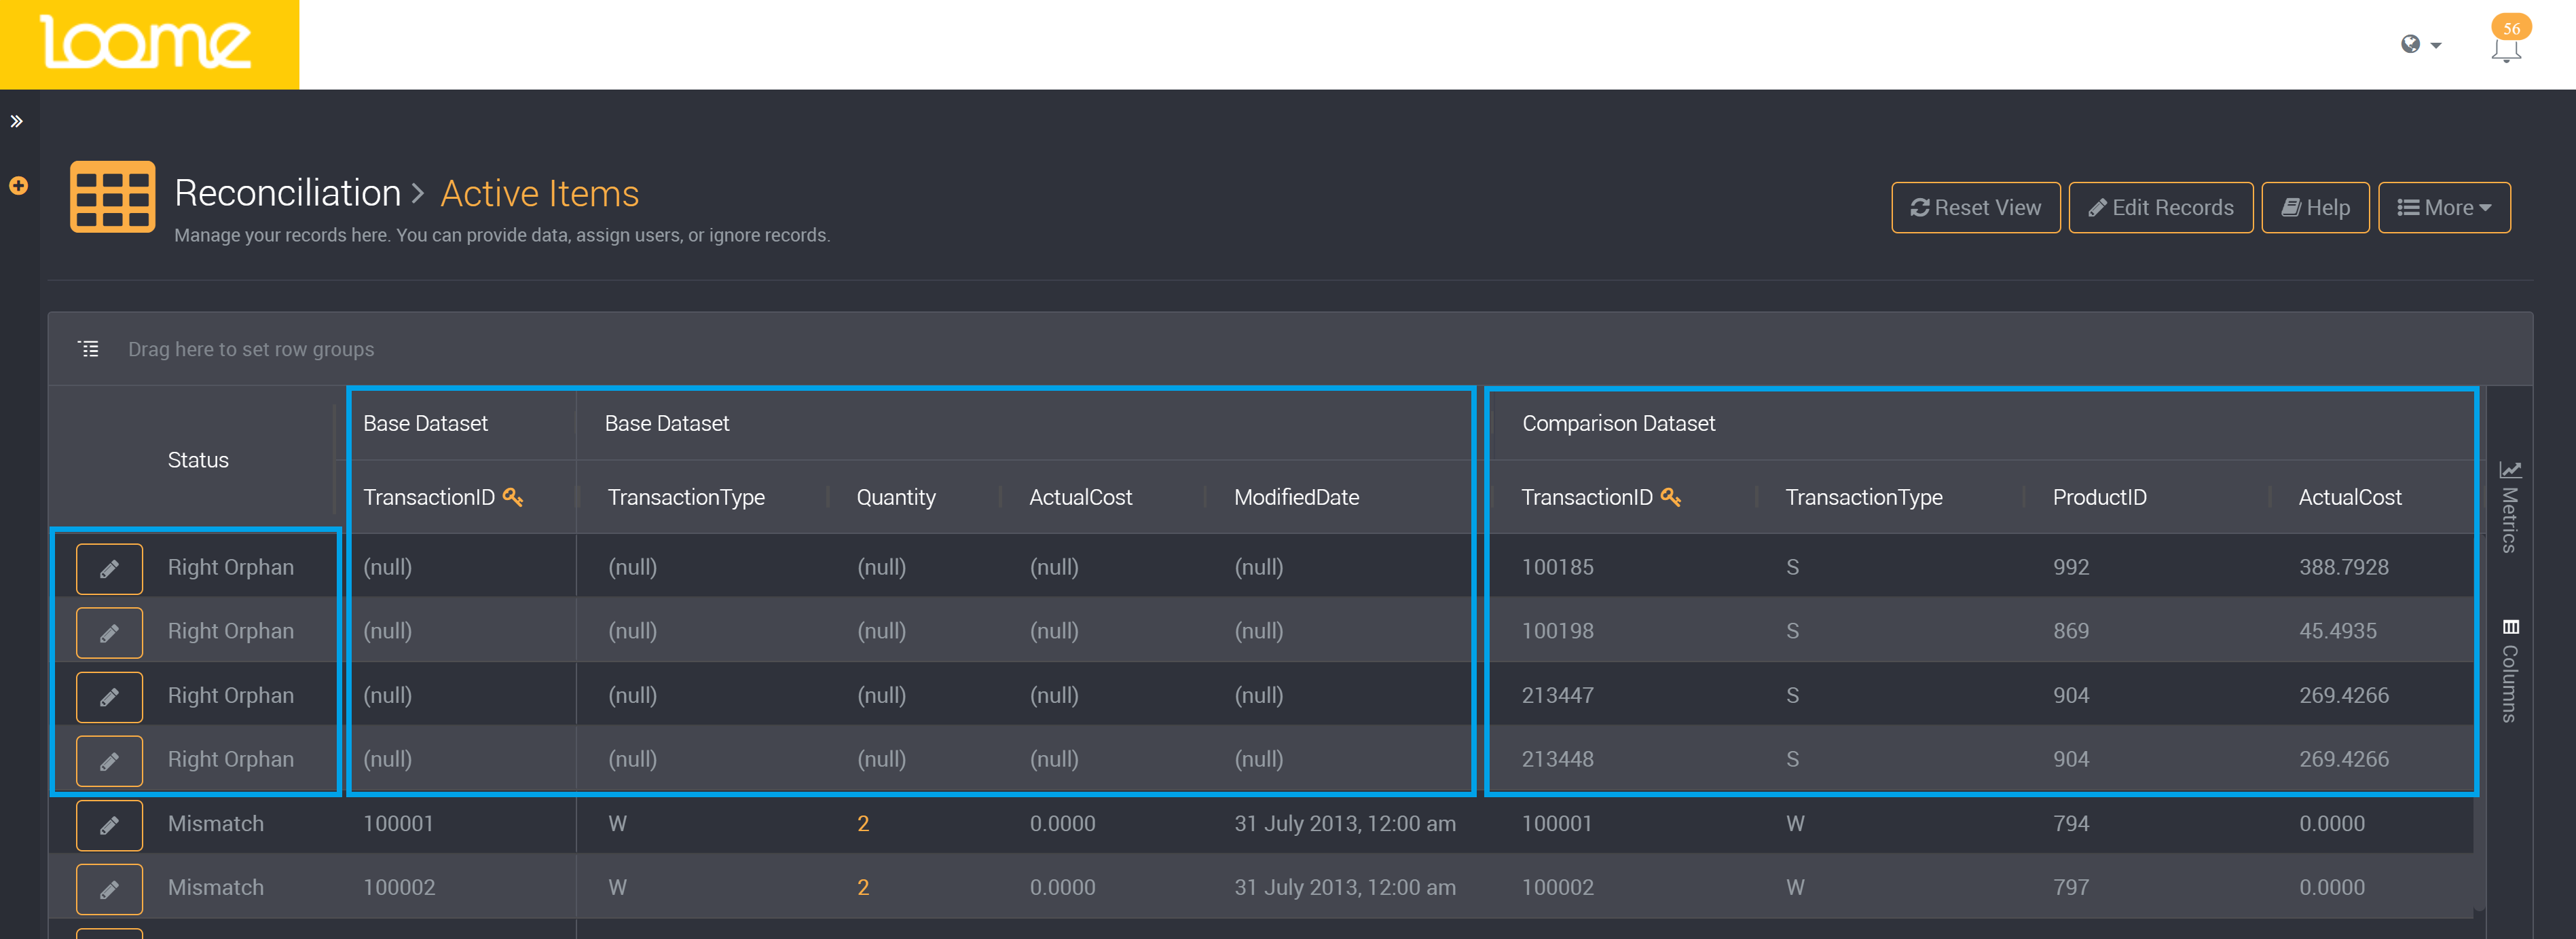Expand the sidebar with double chevron

pos(17,122)
